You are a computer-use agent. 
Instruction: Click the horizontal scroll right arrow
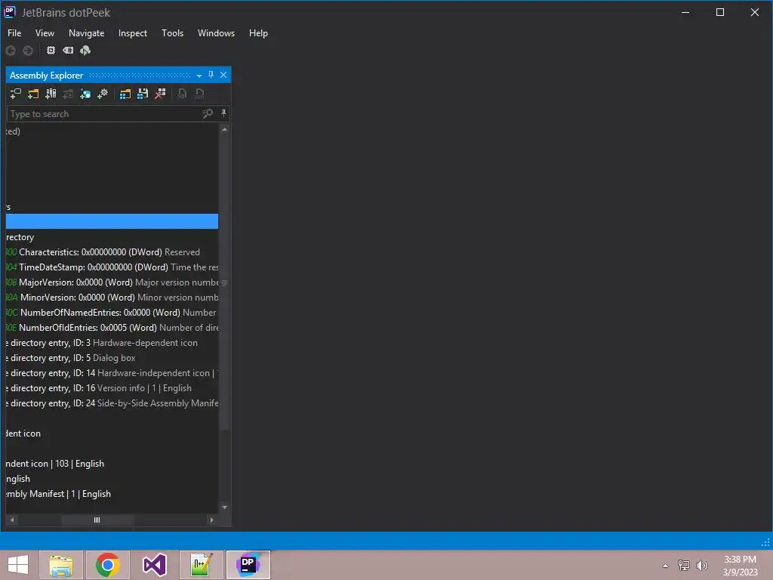click(x=211, y=520)
